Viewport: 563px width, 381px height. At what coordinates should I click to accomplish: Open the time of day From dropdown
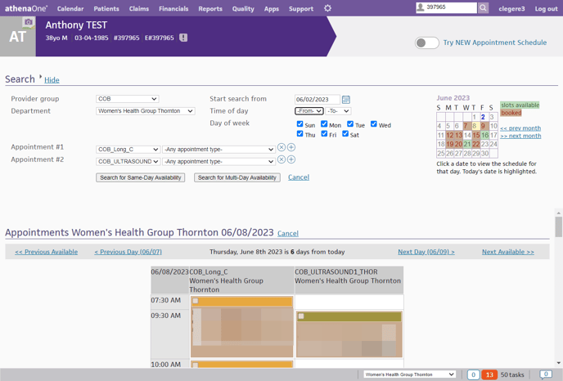(x=309, y=111)
